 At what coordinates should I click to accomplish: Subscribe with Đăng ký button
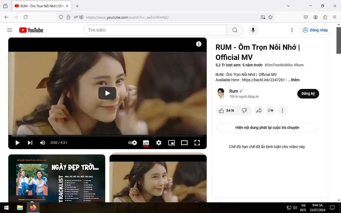click(x=308, y=94)
